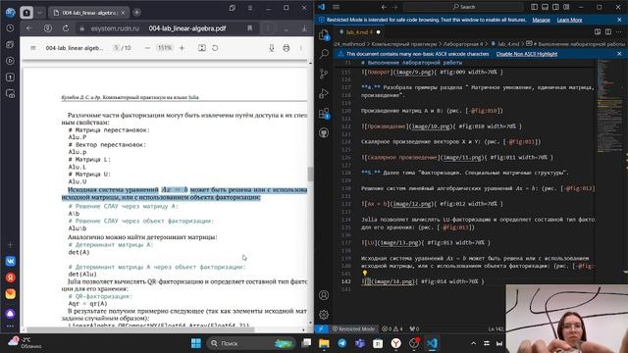Image resolution: width=628 pixels, height=353 pixels.
Task: Open the GitHub icon in the VS Code activity bar
Action: (x=324, y=133)
